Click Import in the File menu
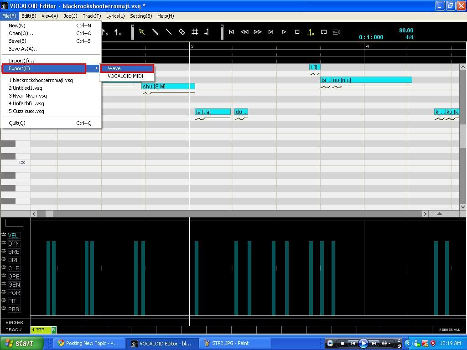 click(51, 61)
